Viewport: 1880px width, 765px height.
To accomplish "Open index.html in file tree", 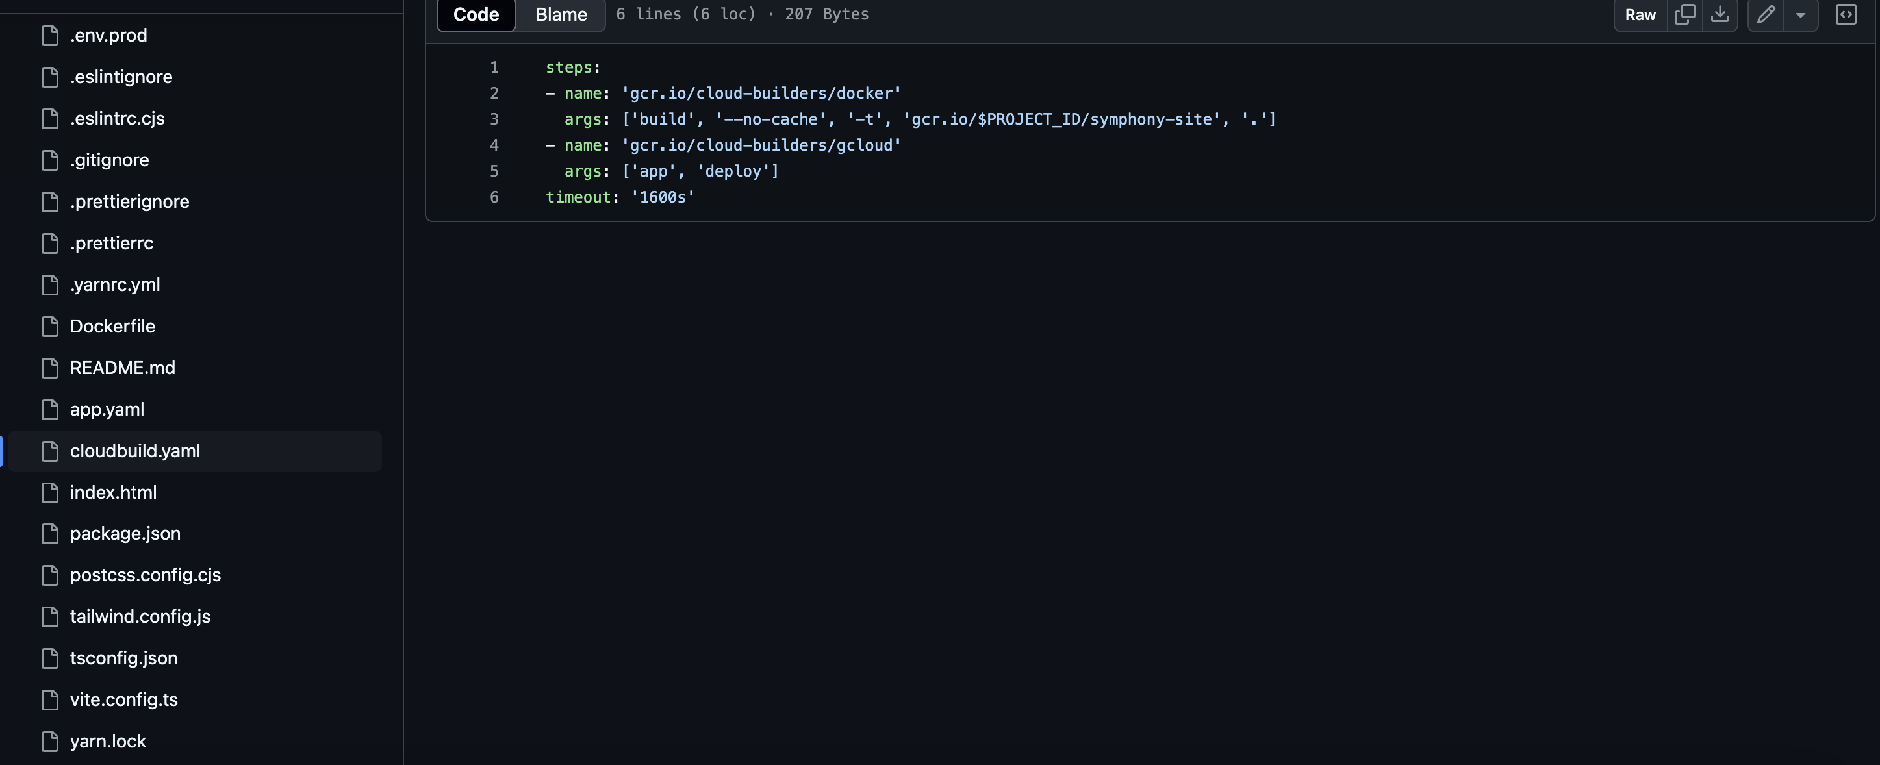I will tap(113, 492).
